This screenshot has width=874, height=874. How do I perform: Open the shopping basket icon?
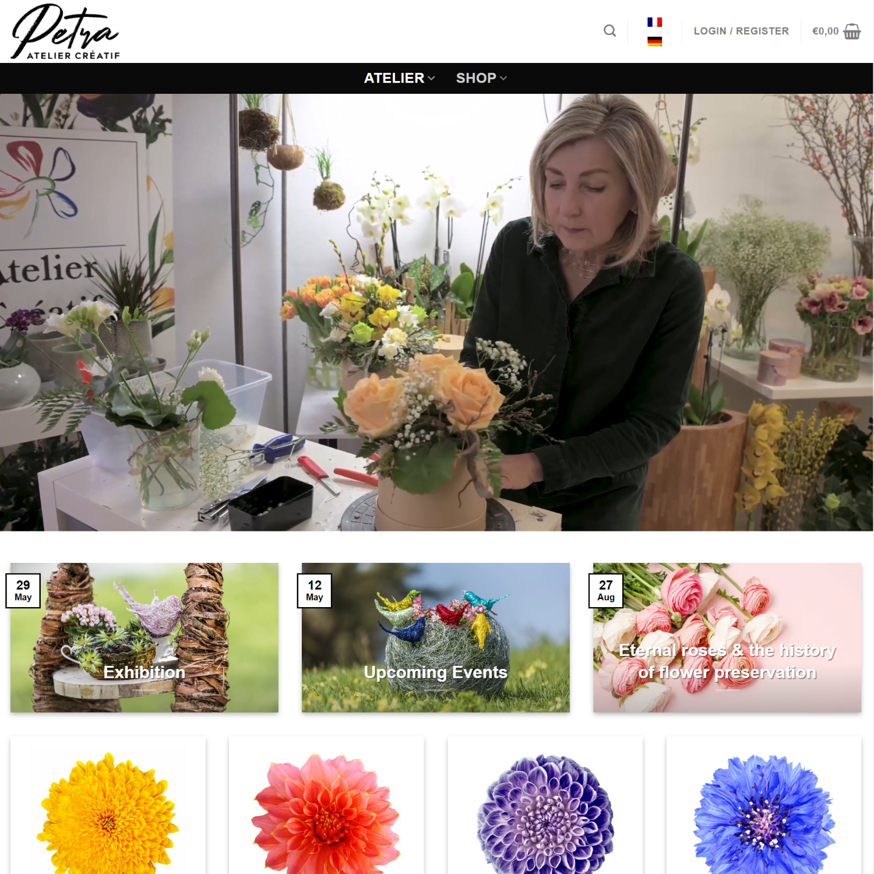click(852, 31)
